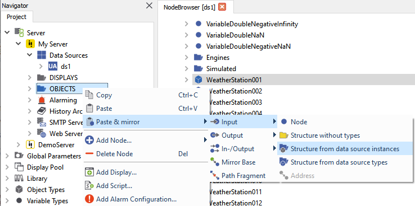Screen dimensions: 415x206
Task: Click the yellow My Server icon
Action: [30, 44]
